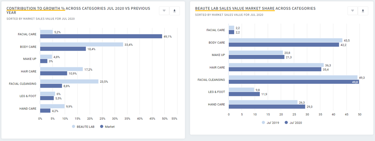Select Jul 2020 Facial Cleansing 49,8 bar
375x141 pixels.
[x=294, y=82]
